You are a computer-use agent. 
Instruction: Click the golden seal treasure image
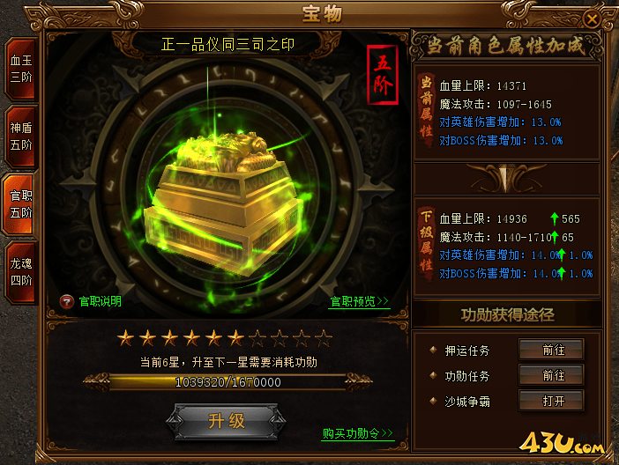point(225,201)
